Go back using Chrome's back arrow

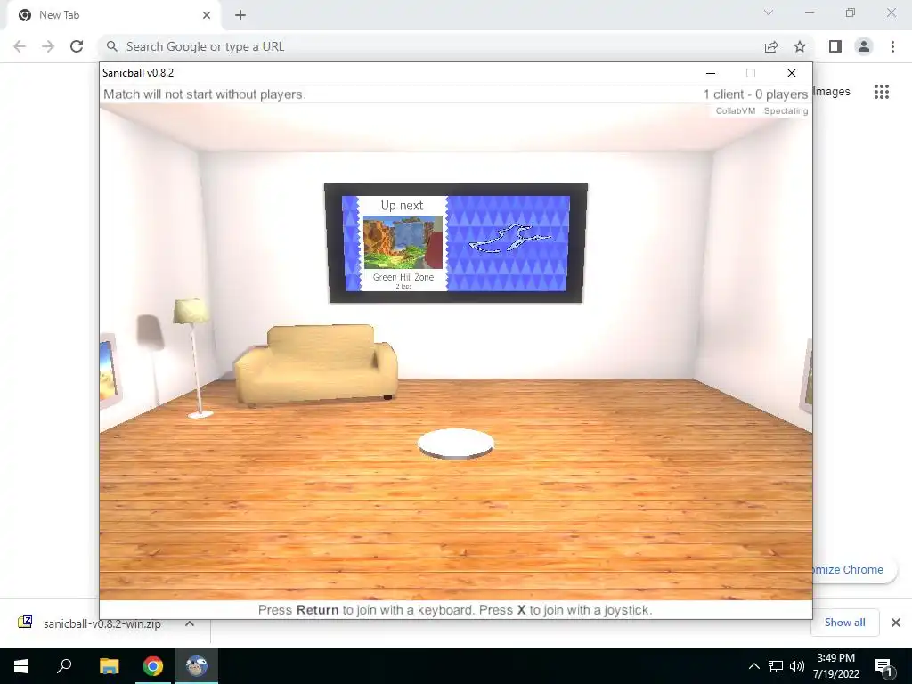tap(20, 46)
